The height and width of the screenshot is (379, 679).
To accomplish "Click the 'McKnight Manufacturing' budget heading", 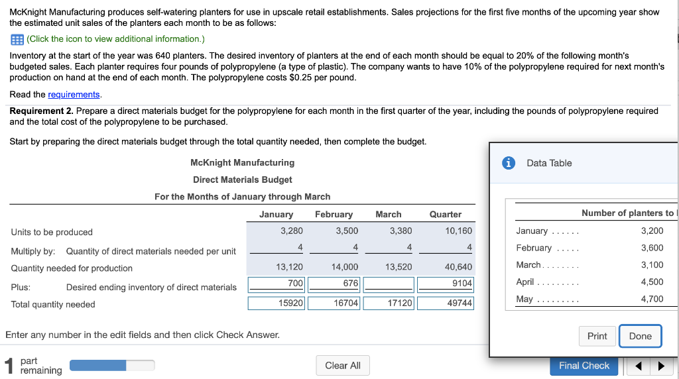I will tap(243, 163).
